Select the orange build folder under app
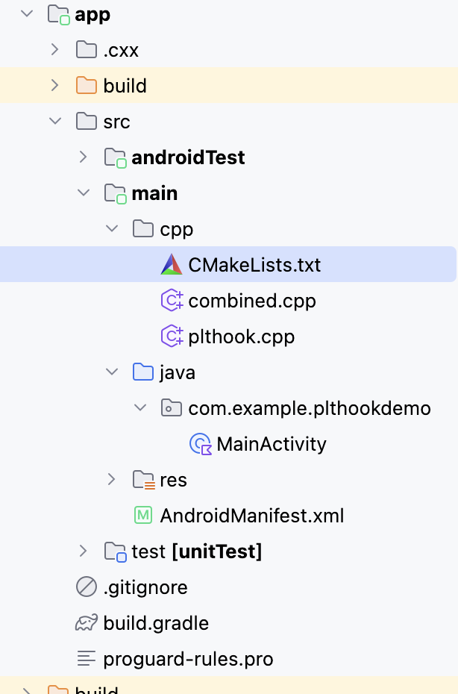This screenshot has height=694, width=458. 125,86
